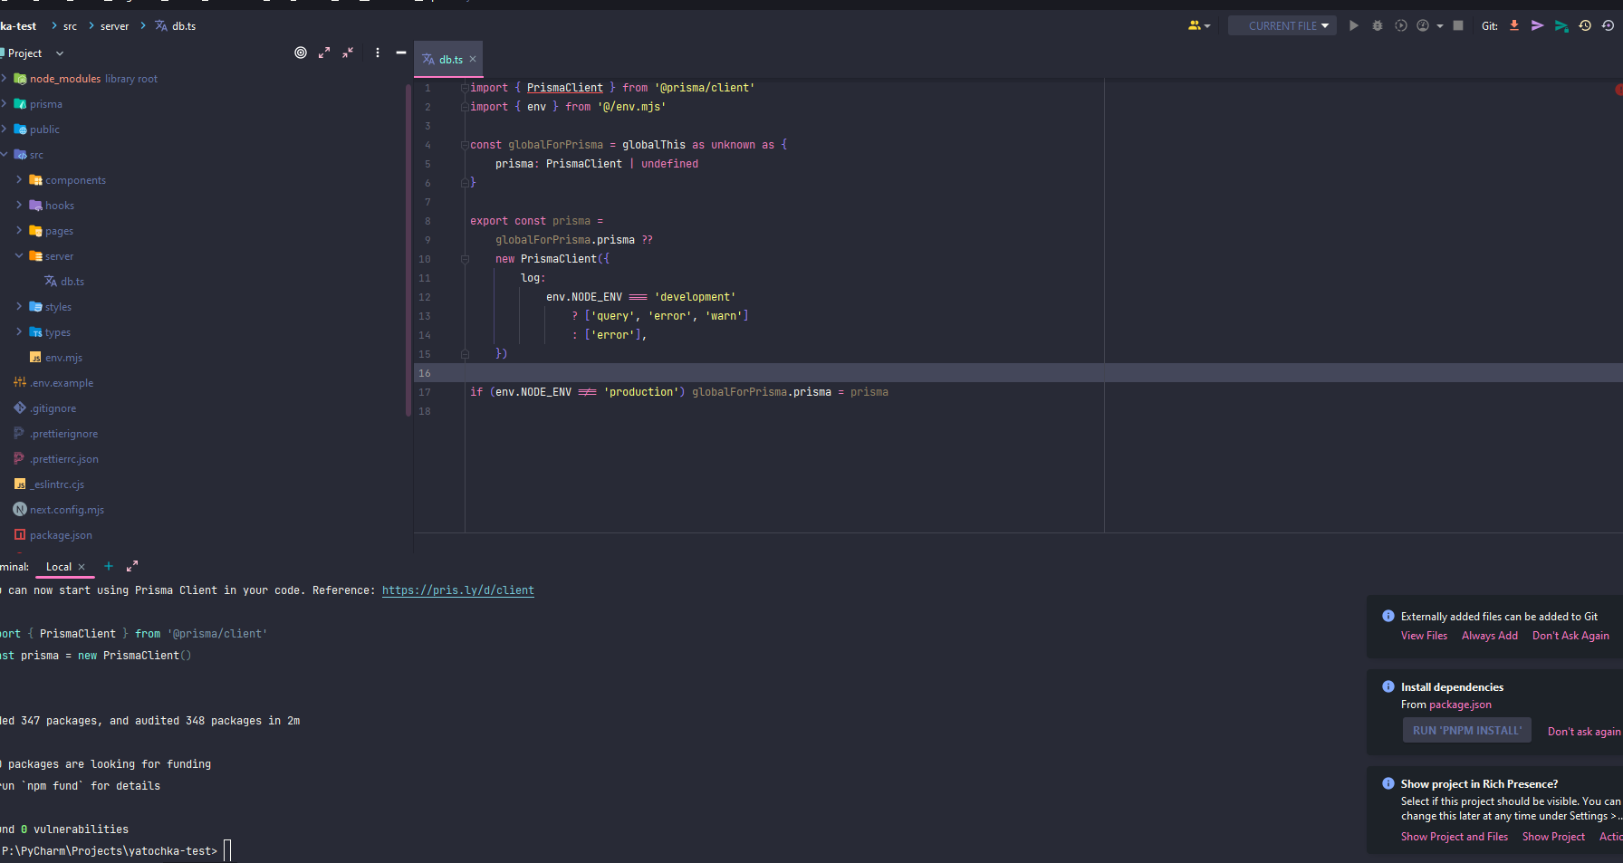Click the Git update project icon

click(1513, 26)
